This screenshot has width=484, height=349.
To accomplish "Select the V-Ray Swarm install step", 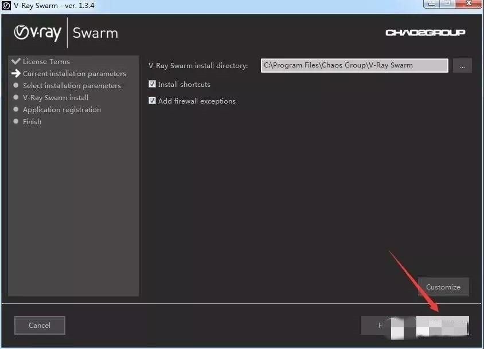I will (55, 98).
